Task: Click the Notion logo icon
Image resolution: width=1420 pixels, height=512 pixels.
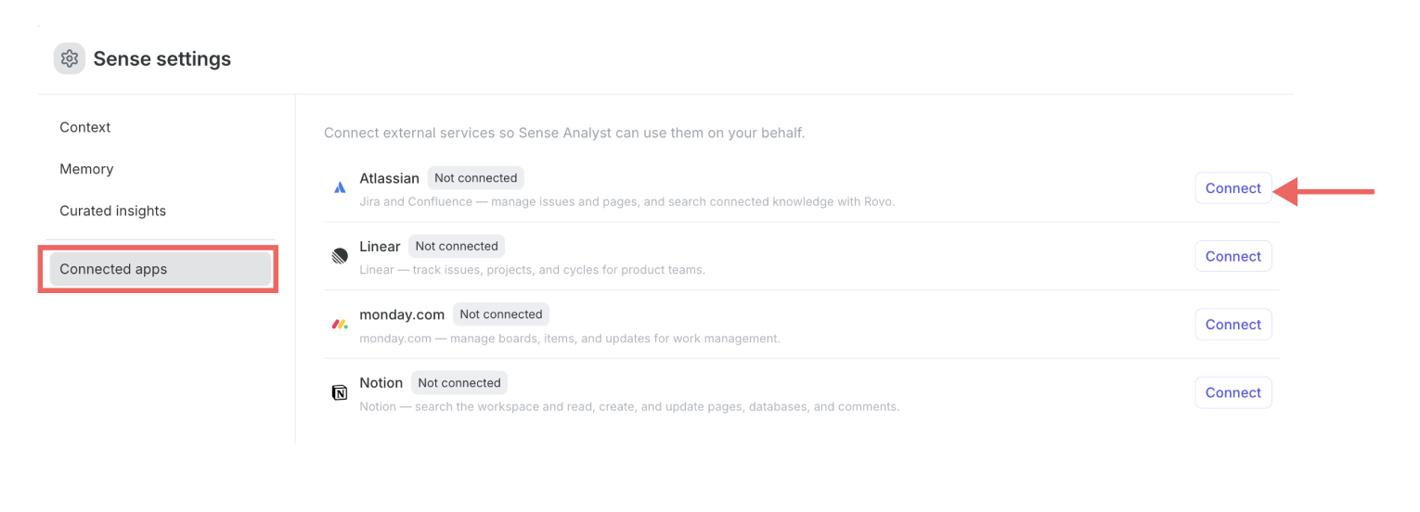Action: tap(340, 392)
